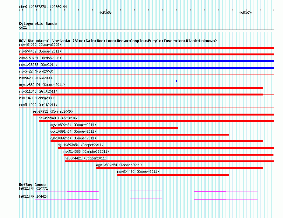Click the chr6:105367378..105369194 coordinate text

(x=43, y=7)
